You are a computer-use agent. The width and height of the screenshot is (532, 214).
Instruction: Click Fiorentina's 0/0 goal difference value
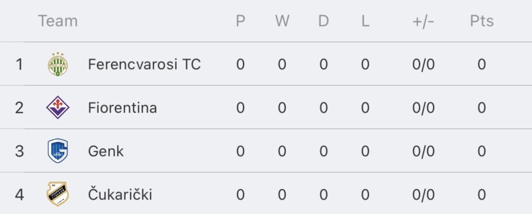[x=423, y=108]
